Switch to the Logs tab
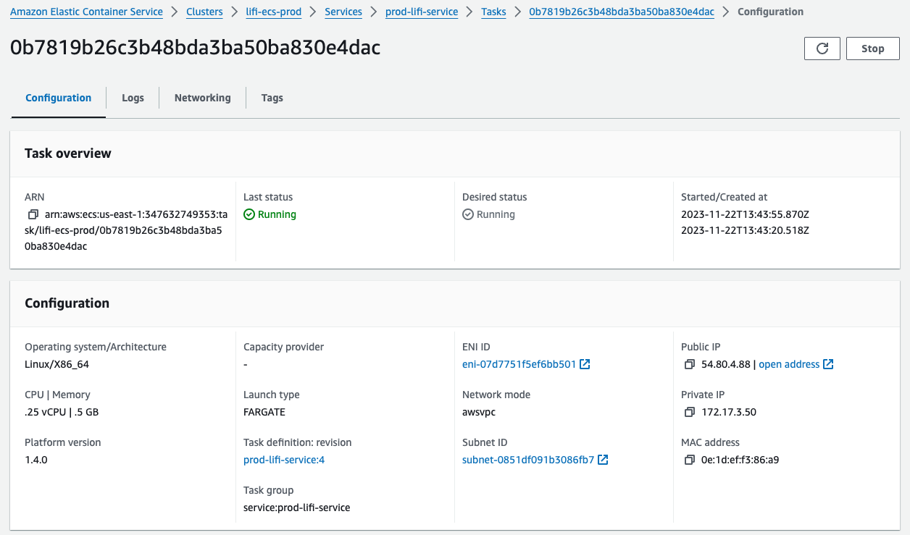The width and height of the screenshot is (910, 535). click(x=133, y=98)
